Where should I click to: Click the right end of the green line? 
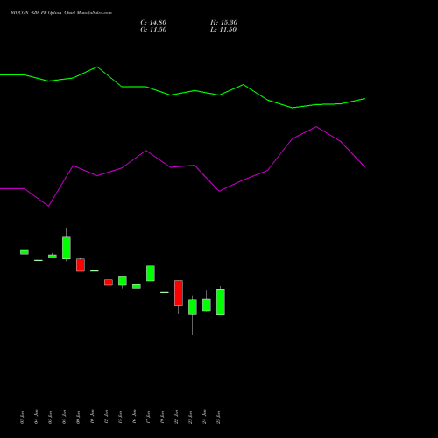364,99
